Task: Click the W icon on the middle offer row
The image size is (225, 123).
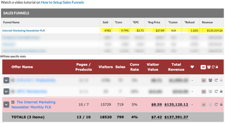Action: point(204,92)
